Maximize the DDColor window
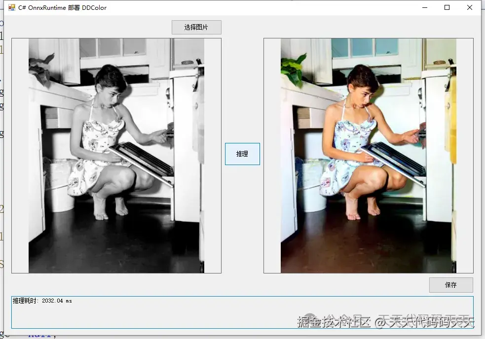Screen dimensions: 485x339 (447, 7)
